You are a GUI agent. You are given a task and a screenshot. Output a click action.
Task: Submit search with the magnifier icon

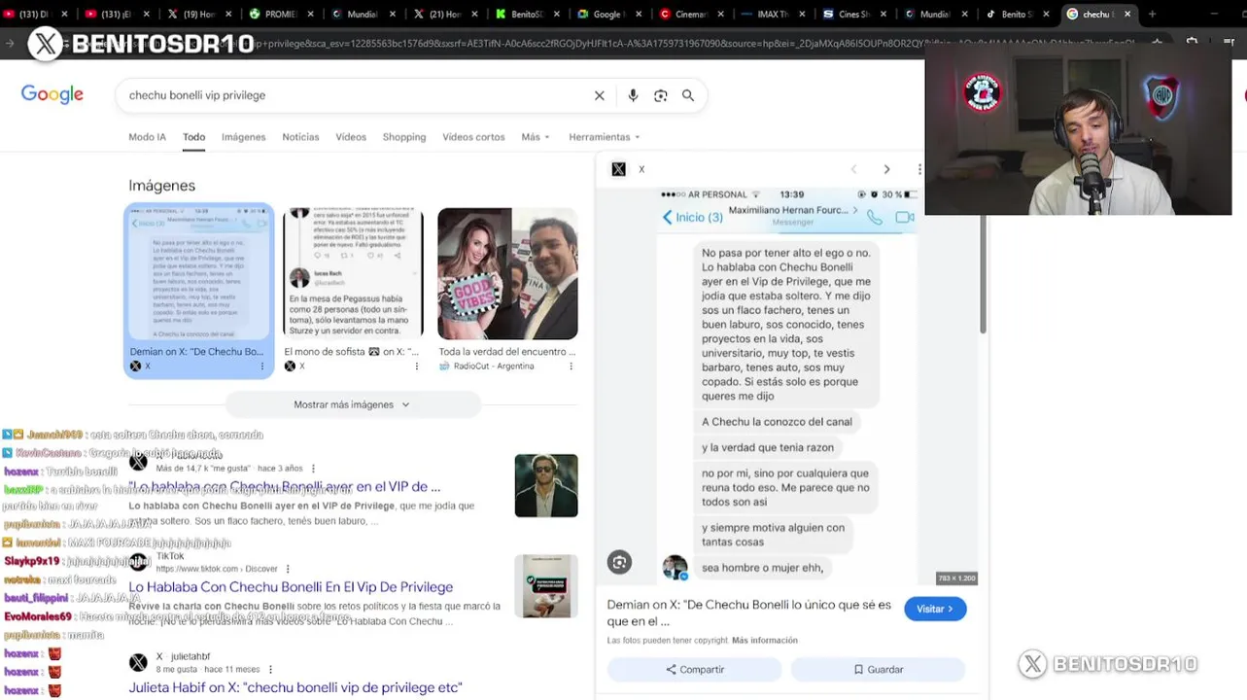(688, 95)
